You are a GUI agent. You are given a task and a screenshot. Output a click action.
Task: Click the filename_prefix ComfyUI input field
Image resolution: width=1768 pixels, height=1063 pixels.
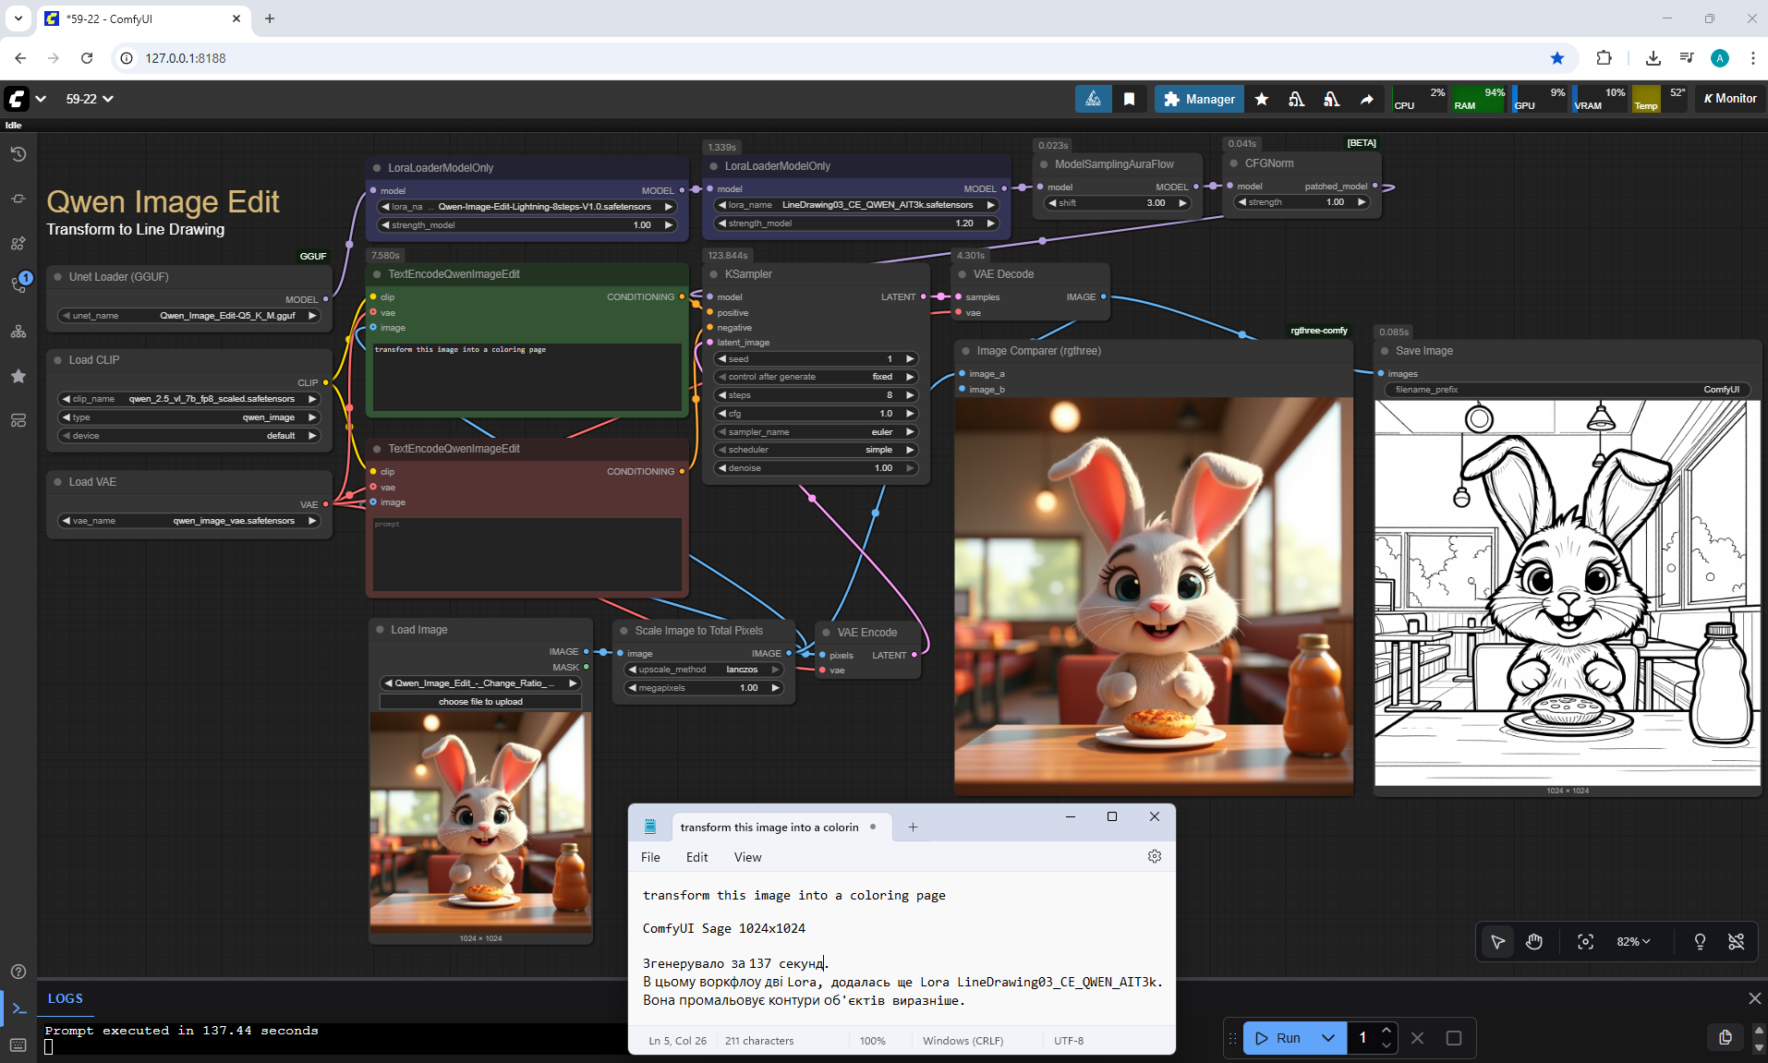[1567, 390]
